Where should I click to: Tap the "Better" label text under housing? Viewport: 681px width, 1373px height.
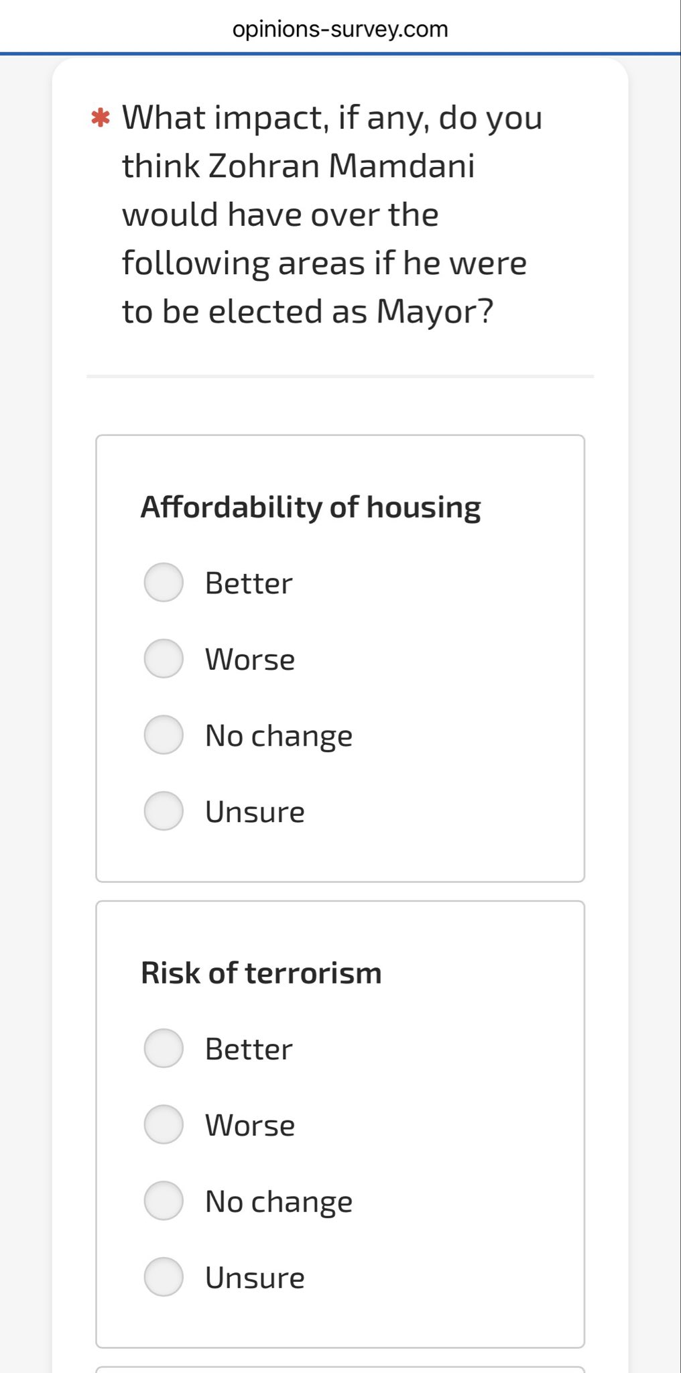[249, 583]
